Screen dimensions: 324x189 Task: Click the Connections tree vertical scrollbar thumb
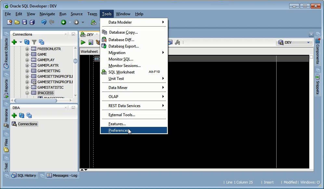tap(75, 61)
